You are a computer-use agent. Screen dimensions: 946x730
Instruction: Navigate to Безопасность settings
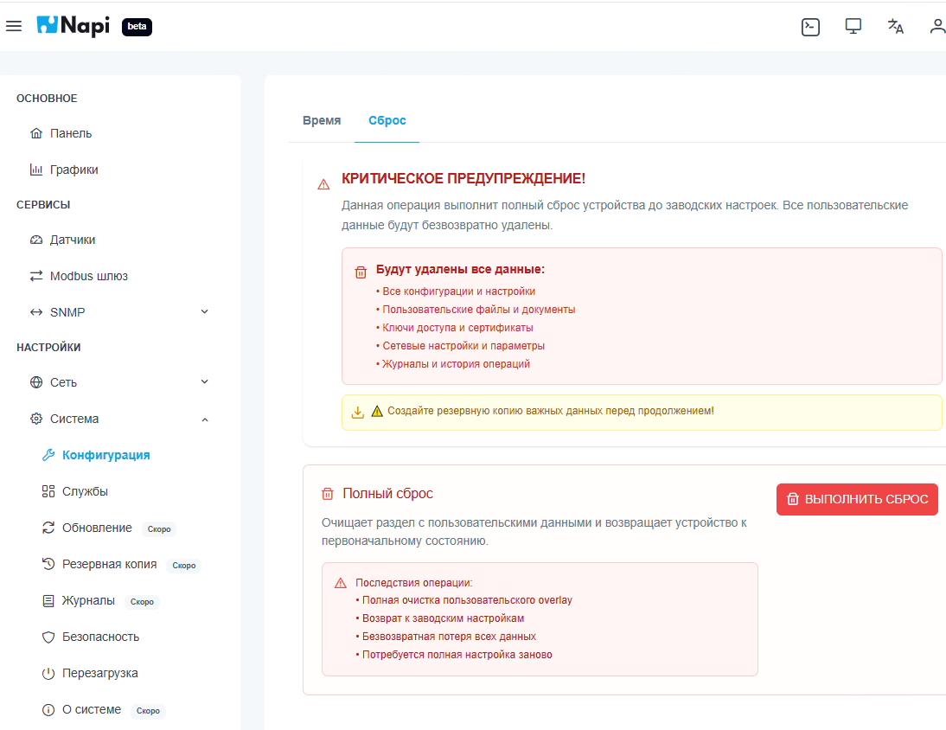pyautogui.click(x=99, y=637)
